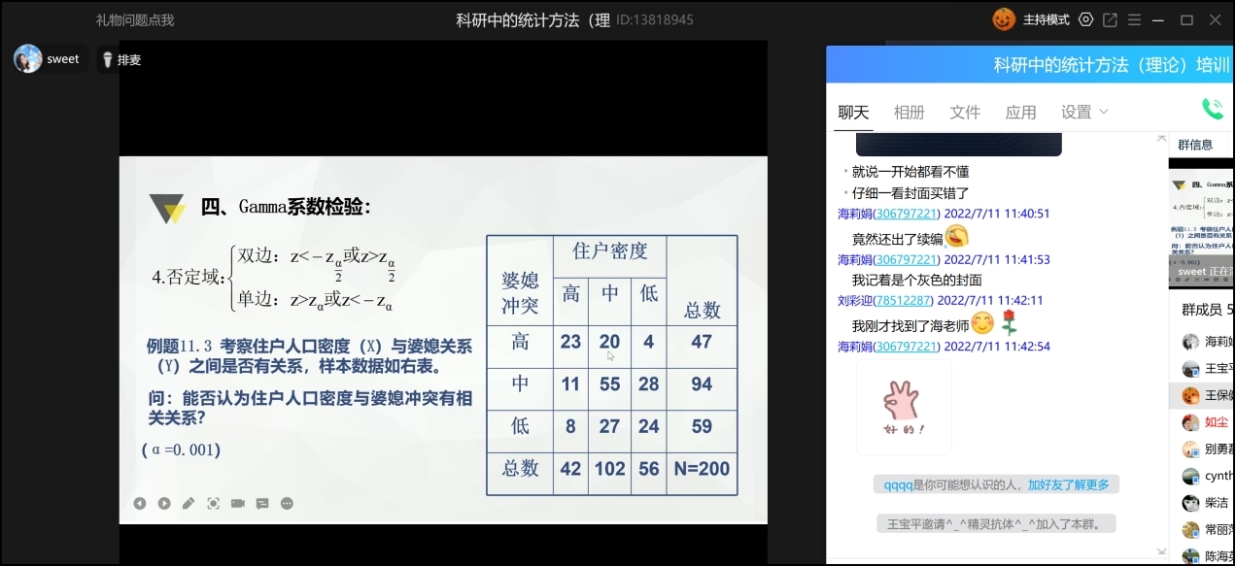Pop out the window with external icon
The width and height of the screenshot is (1236, 567).
click(x=1110, y=20)
